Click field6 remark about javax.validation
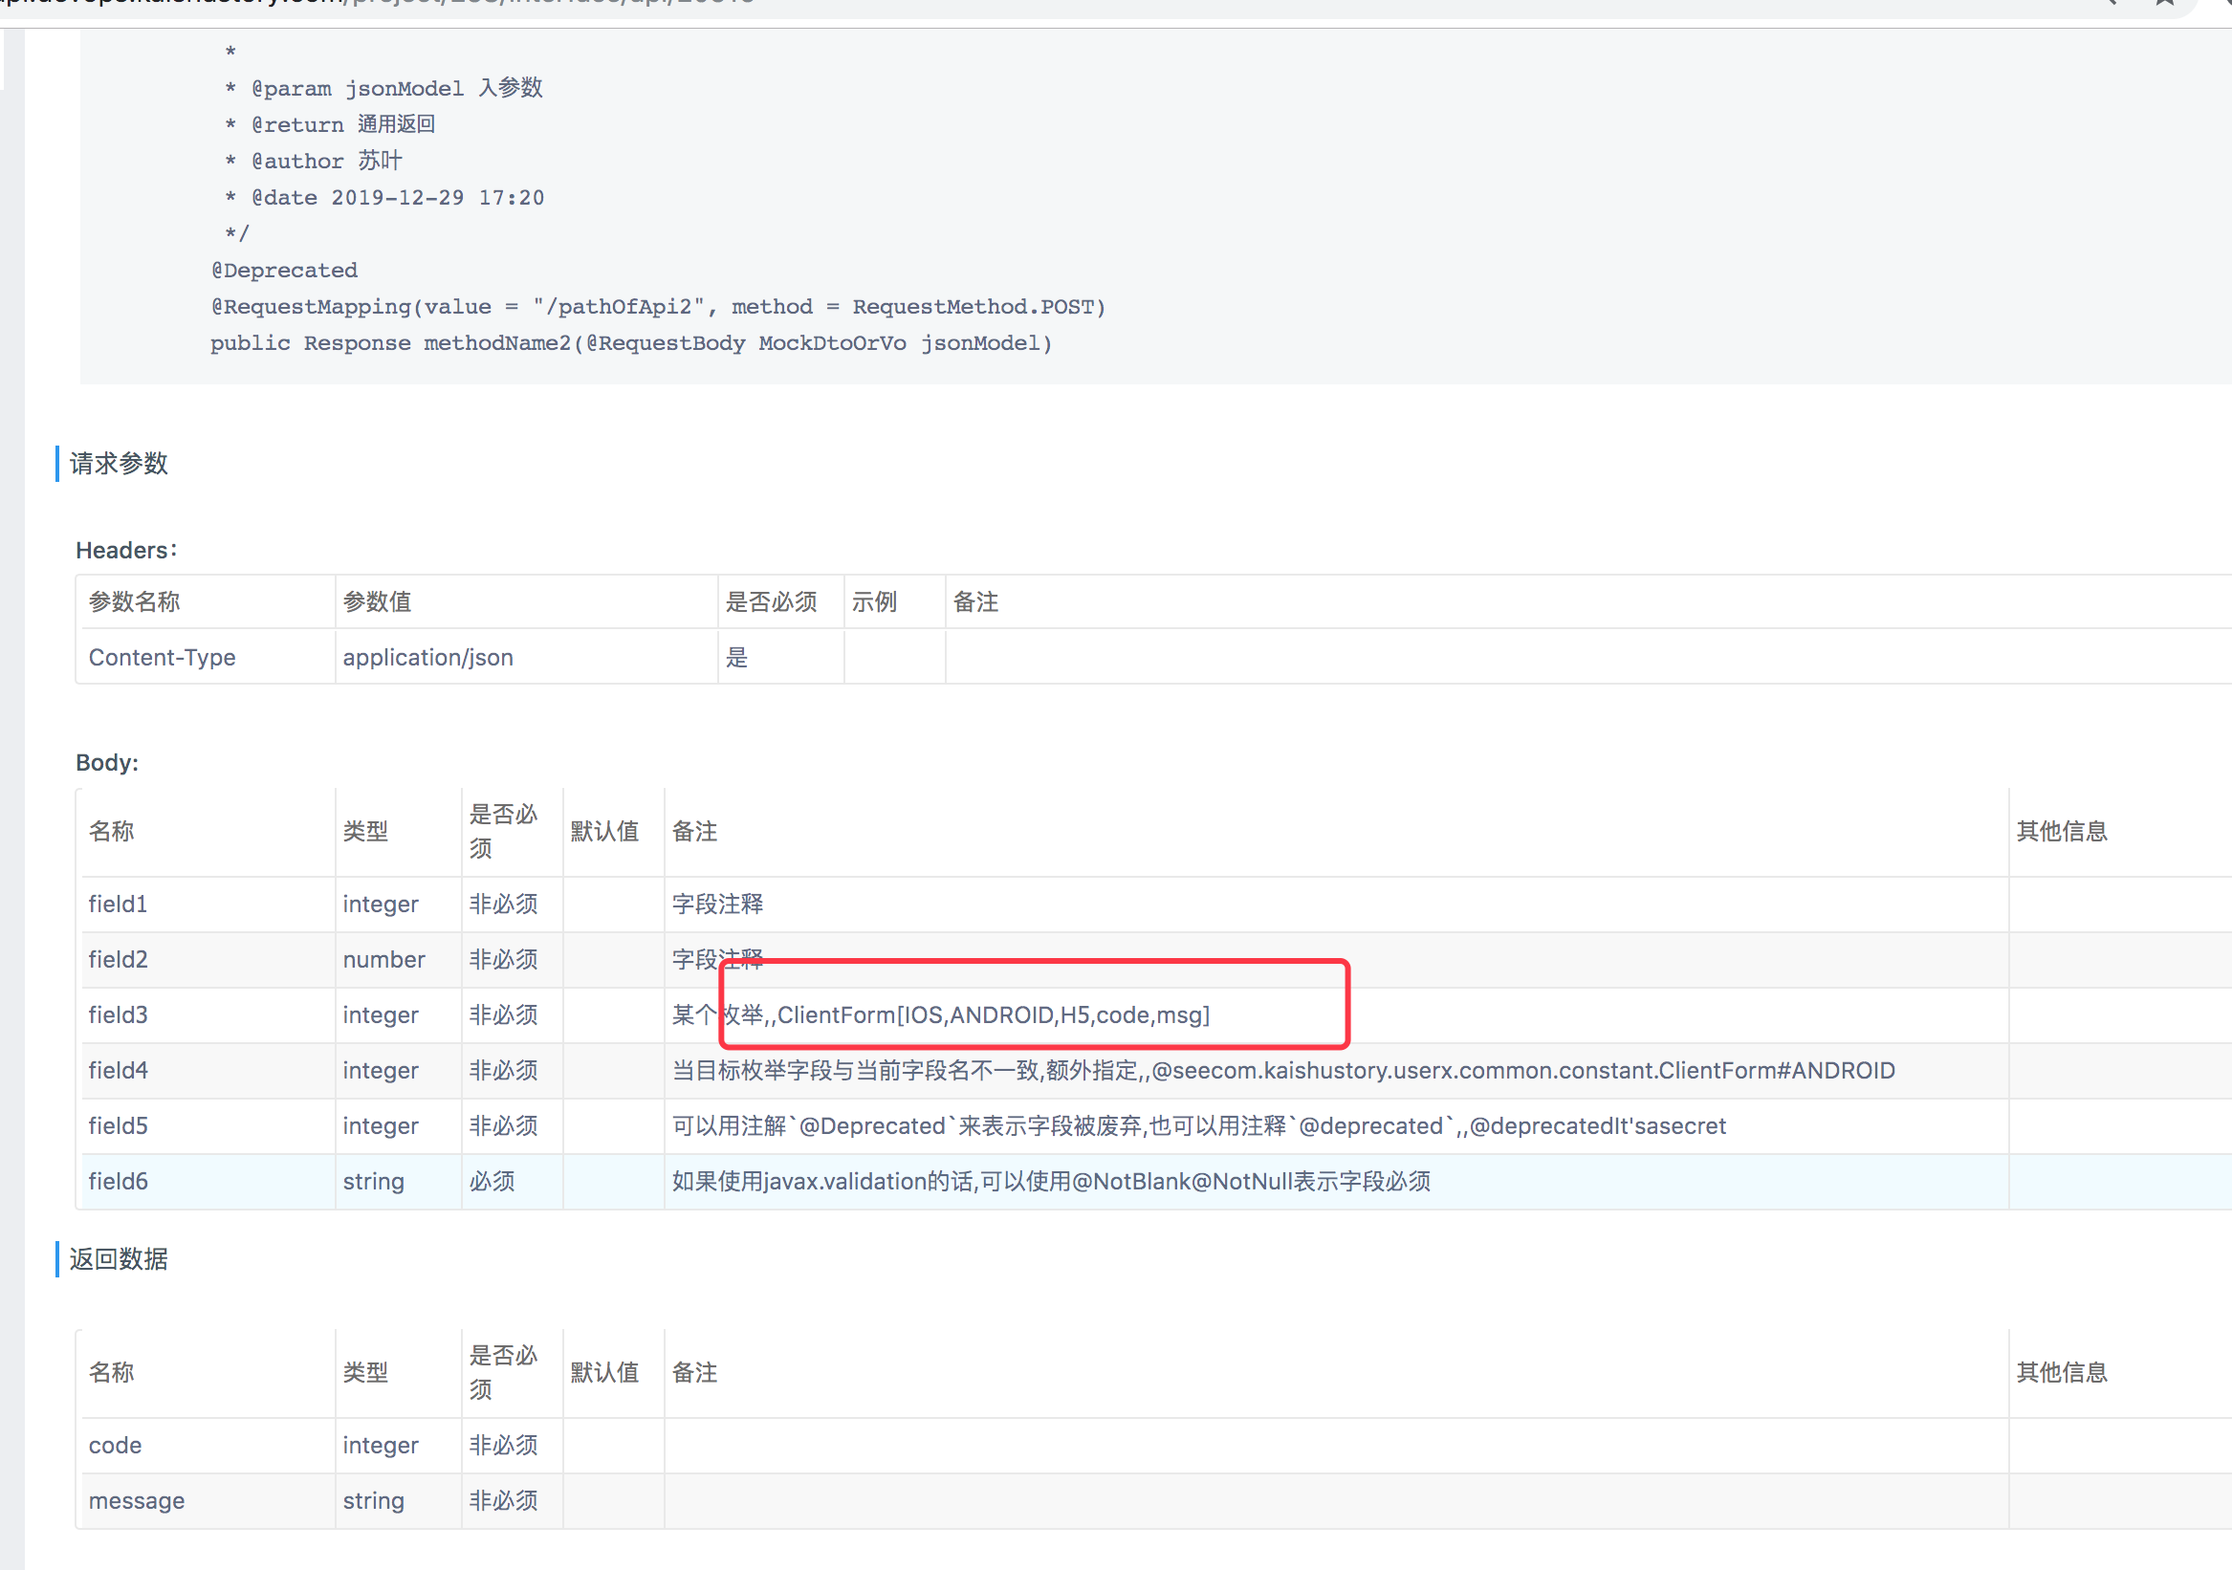The height and width of the screenshot is (1570, 2232). point(1051,1181)
